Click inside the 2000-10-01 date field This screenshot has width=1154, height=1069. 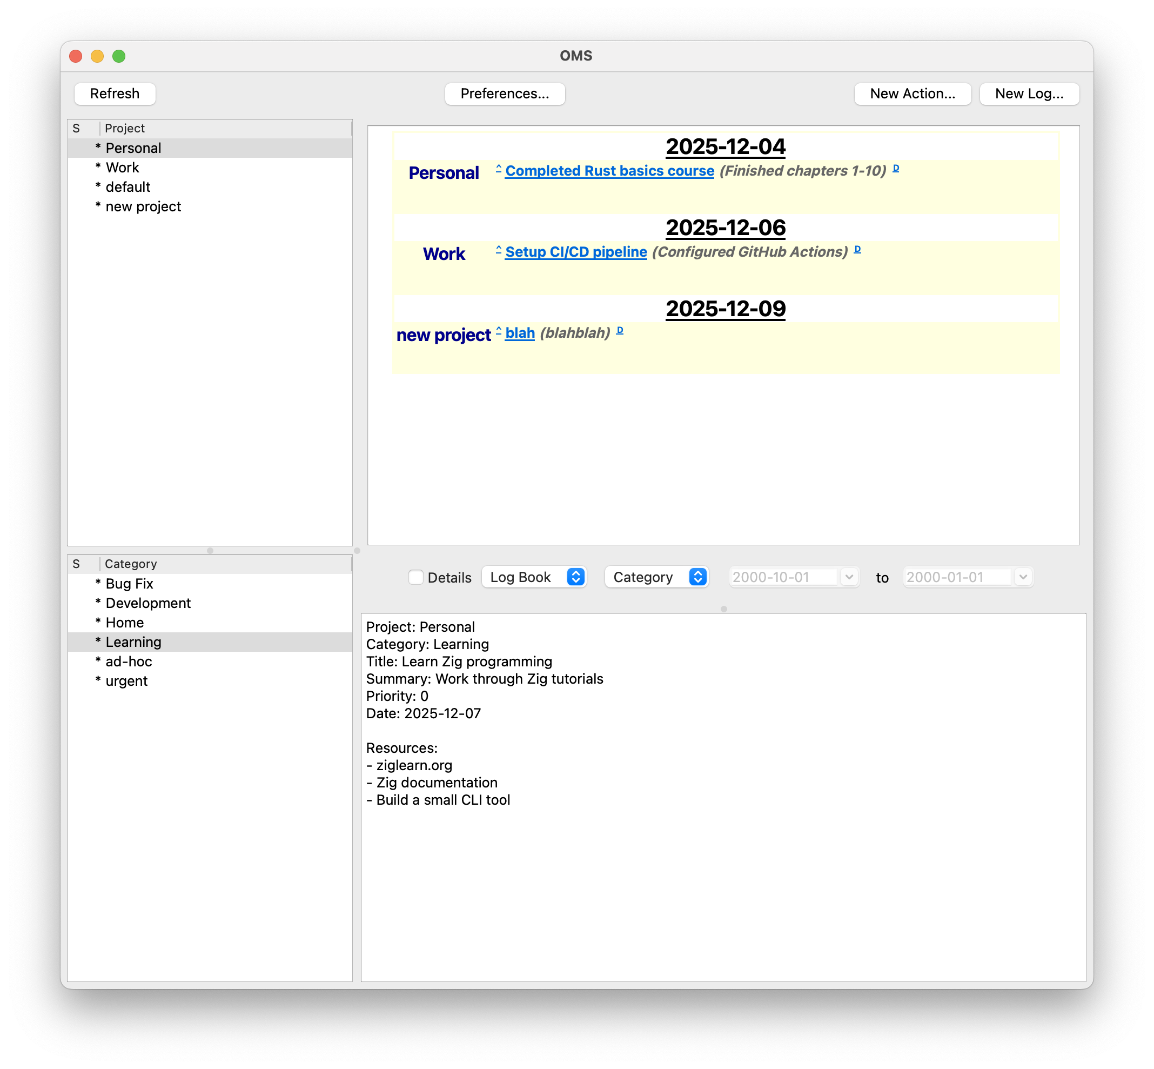point(783,577)
